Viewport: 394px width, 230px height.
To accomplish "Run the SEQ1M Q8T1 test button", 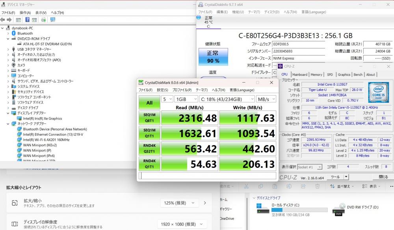I will 149,118.
